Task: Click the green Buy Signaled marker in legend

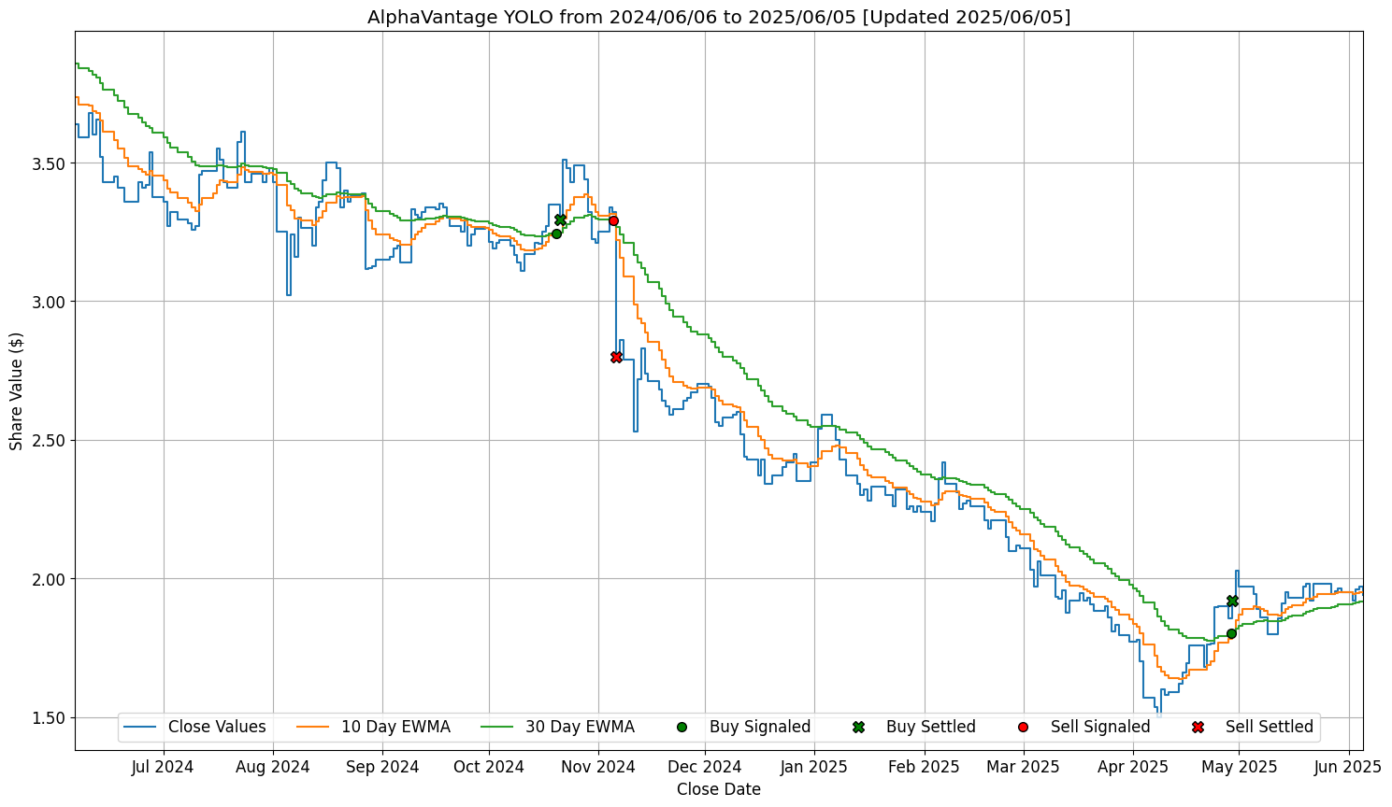Action: point(682,727)
